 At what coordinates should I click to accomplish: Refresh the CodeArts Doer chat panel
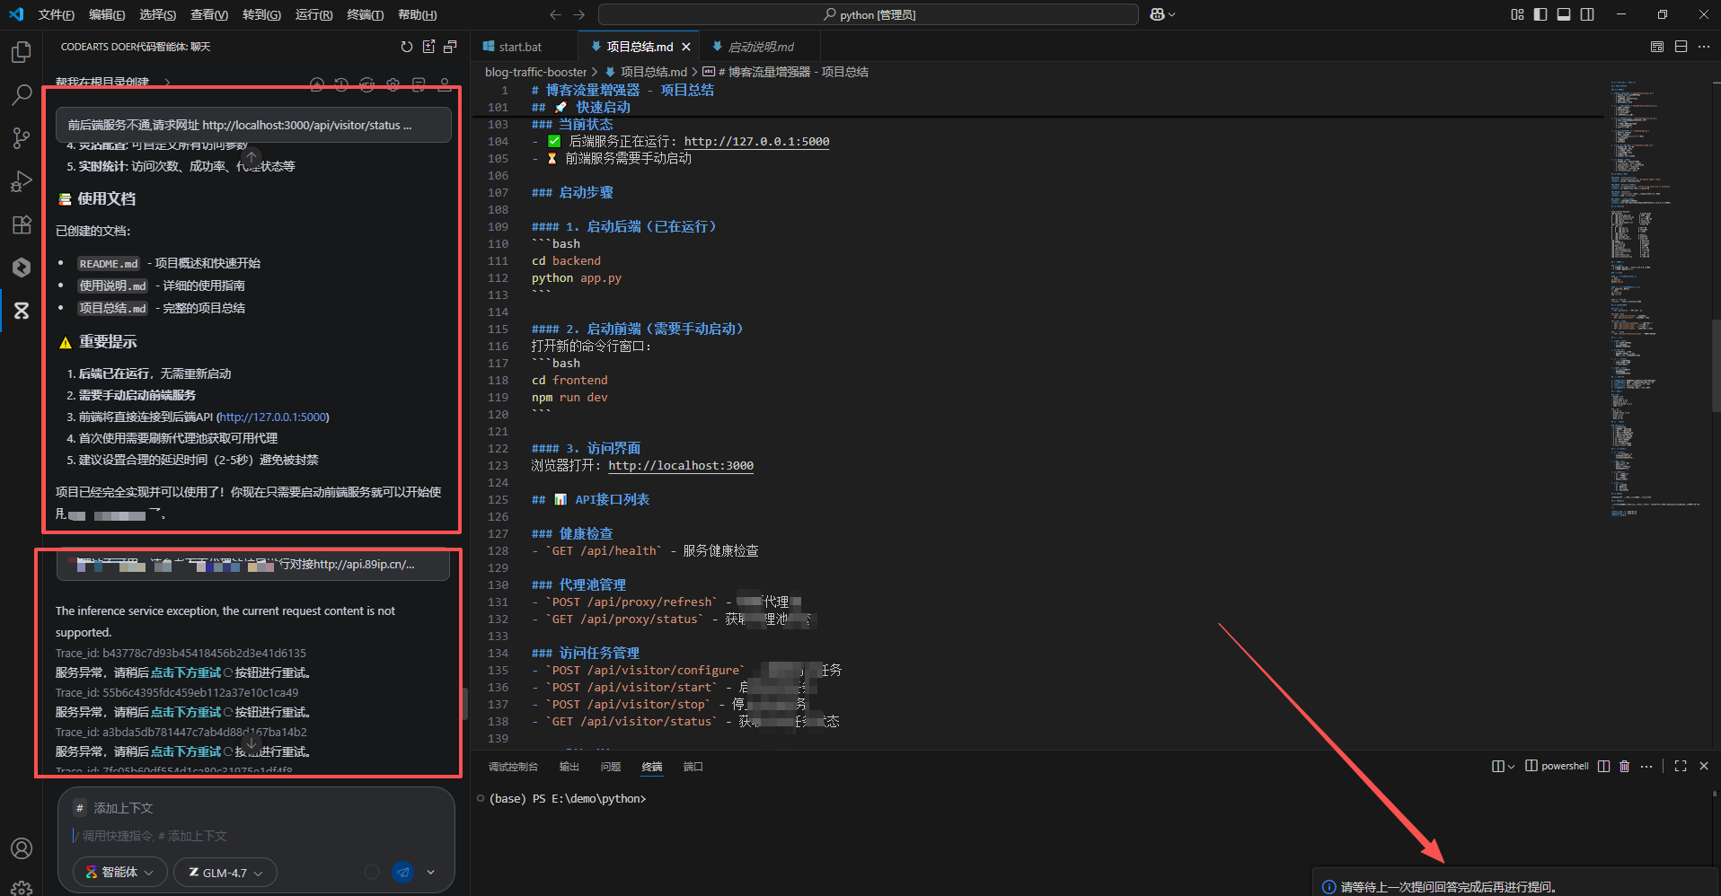[407, 47]
